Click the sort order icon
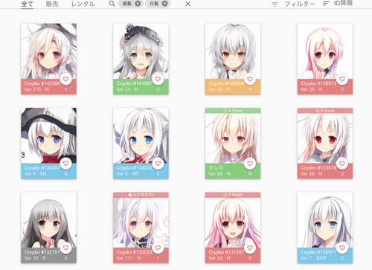This screenshot has width=372, height=270. pos(326,4)
